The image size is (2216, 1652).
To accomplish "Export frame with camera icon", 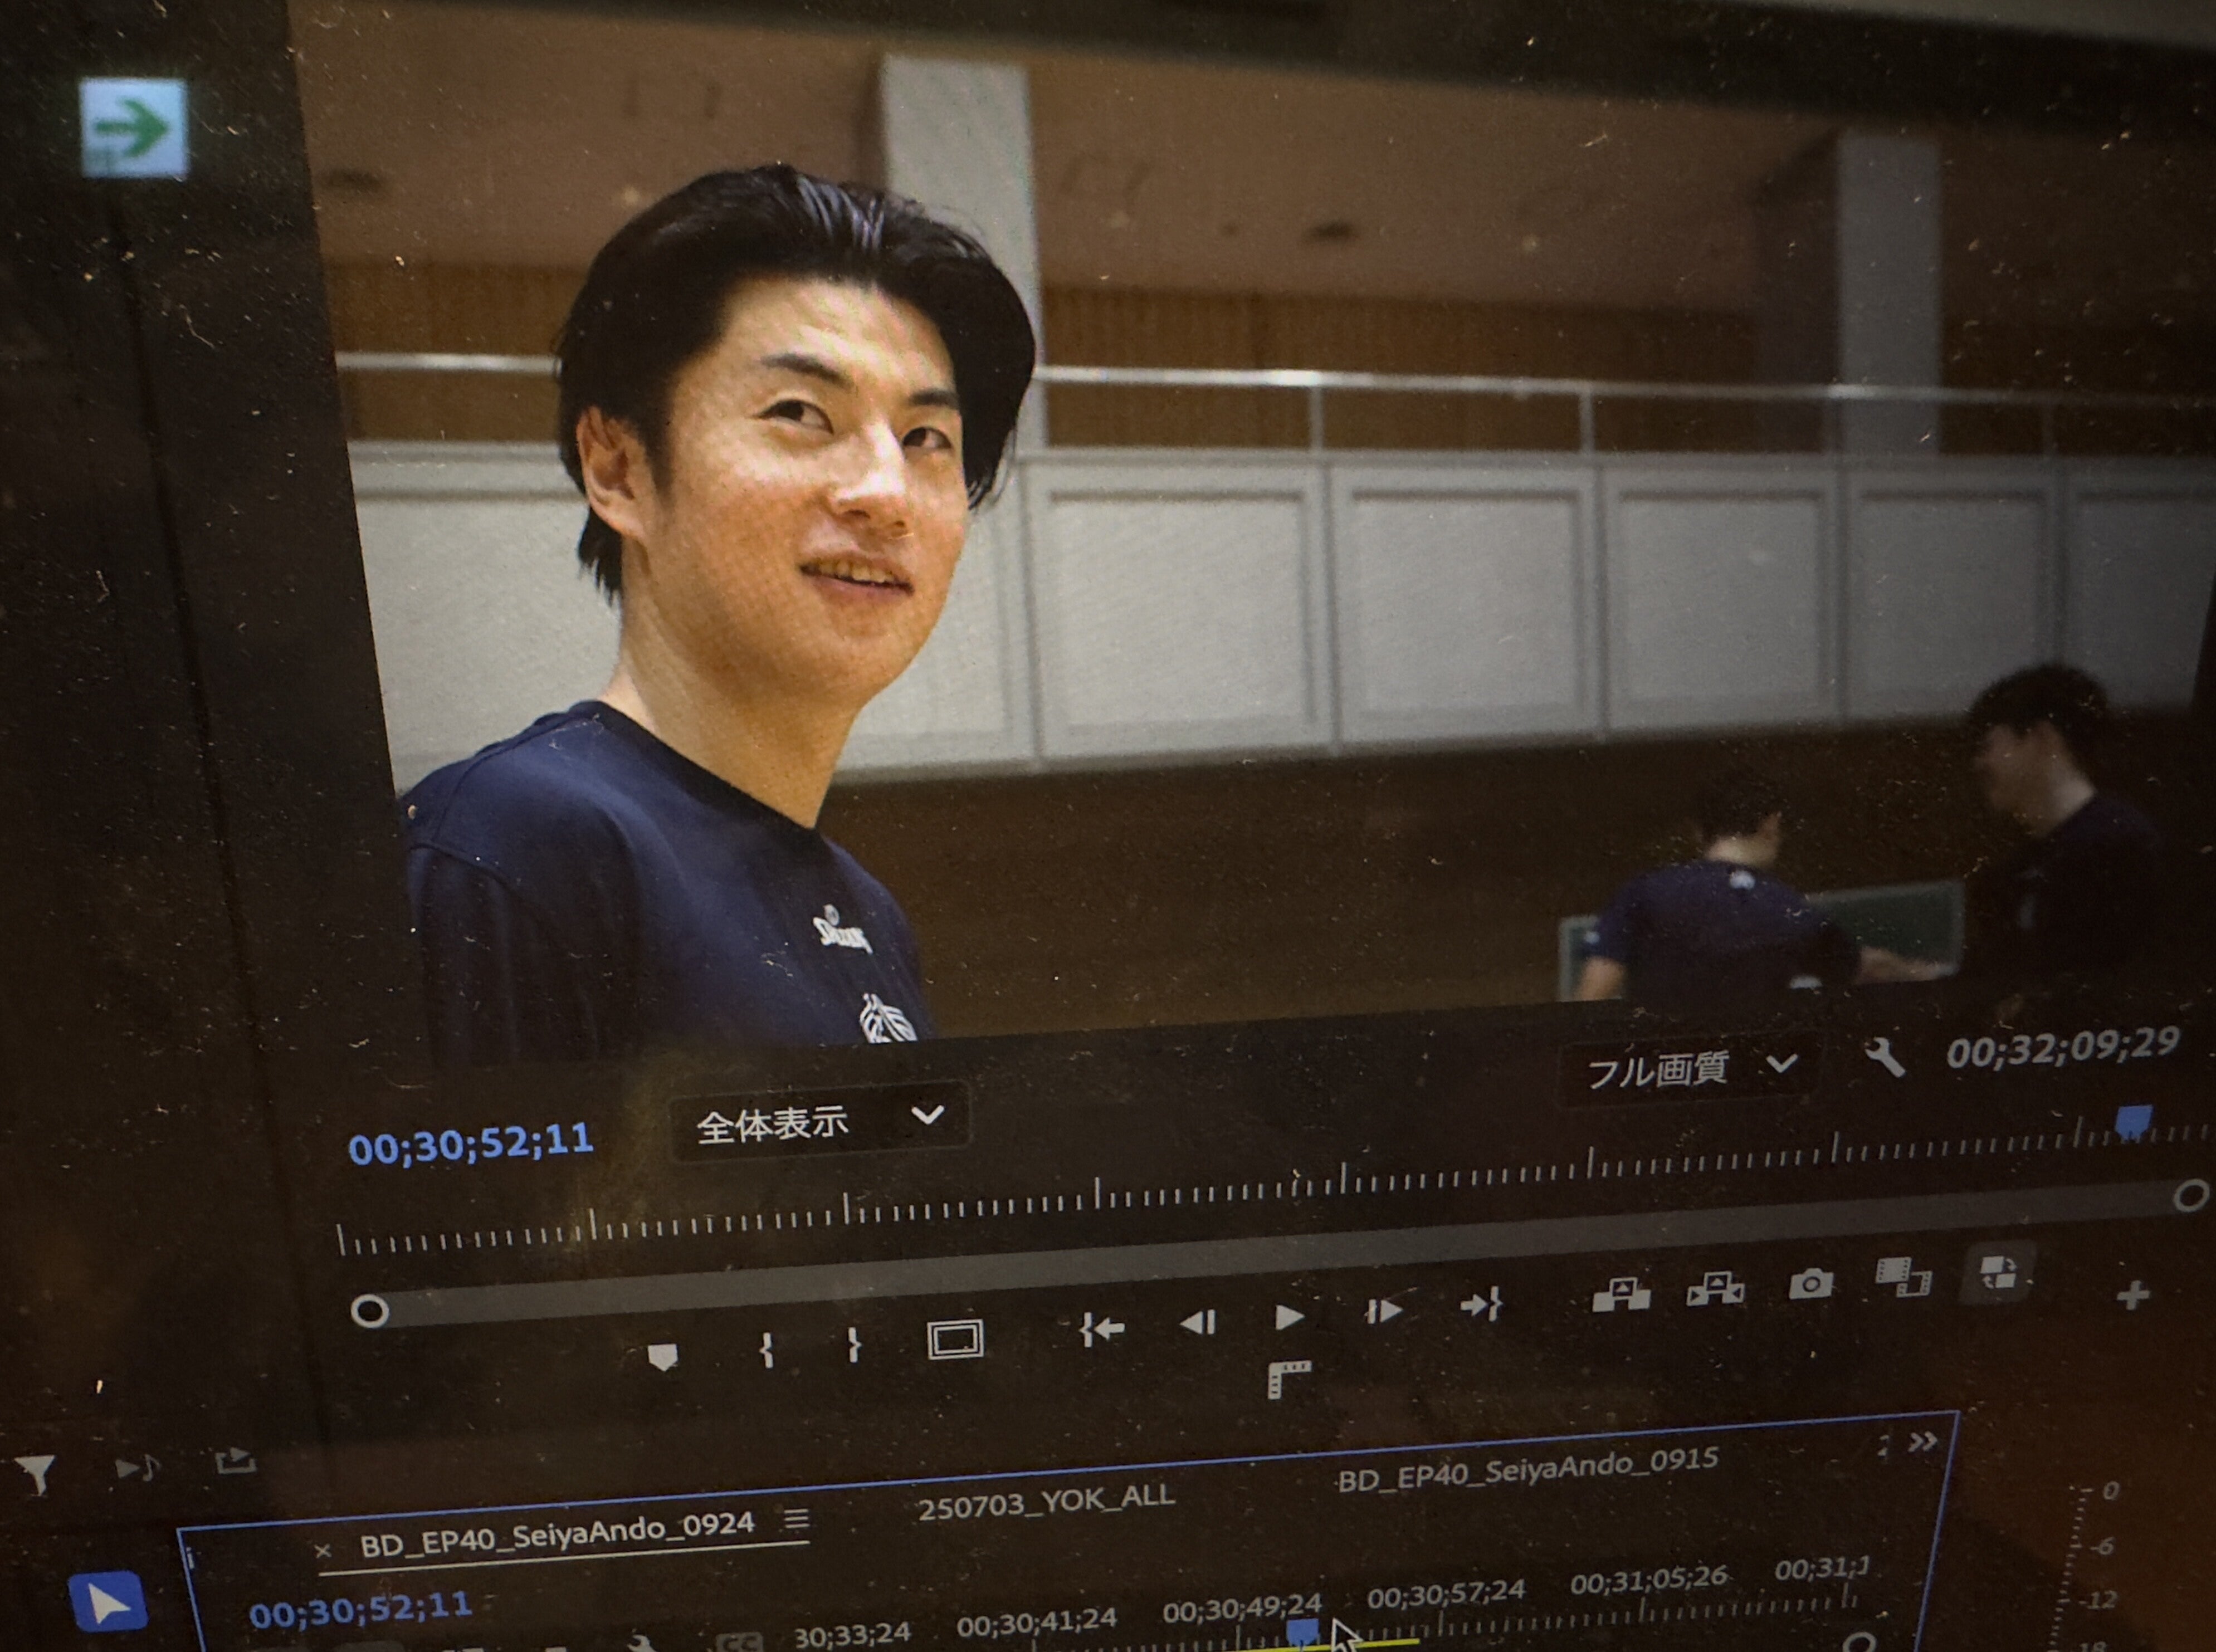I will (1810, 1284).
